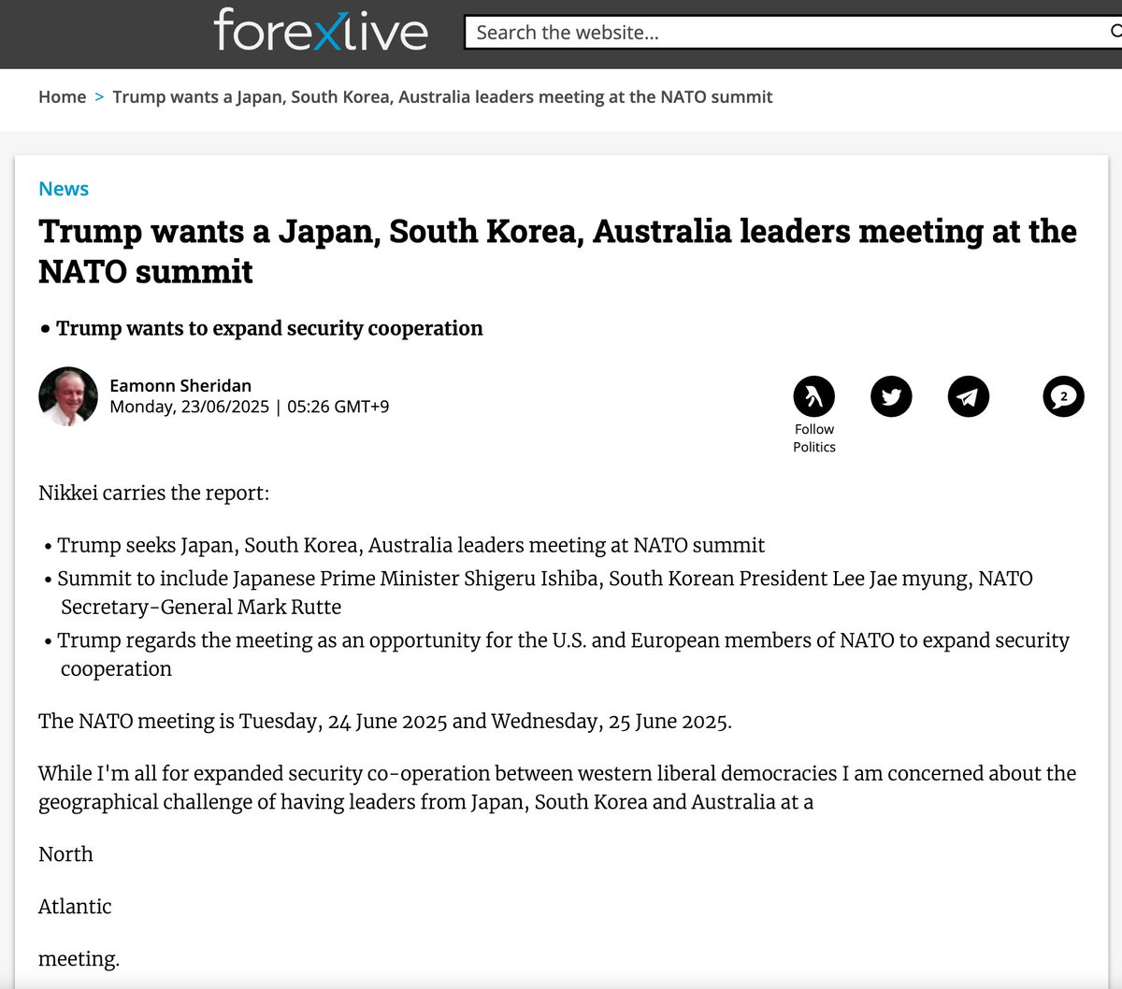1122x989 pixels.
Task: Click the word 'Atlantic' paragraph
Action: [75, 907]
